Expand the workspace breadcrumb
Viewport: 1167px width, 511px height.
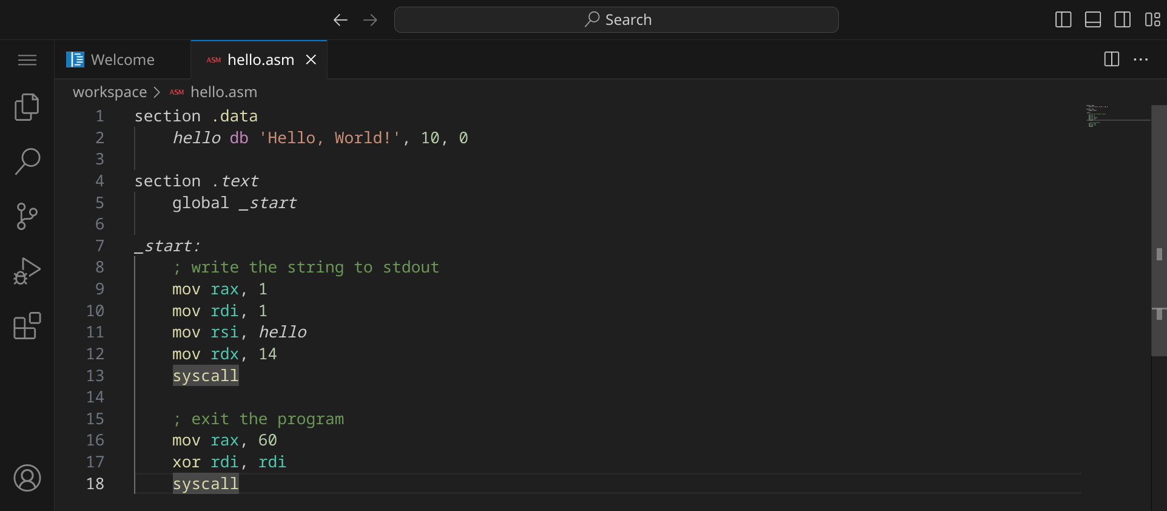110,92
